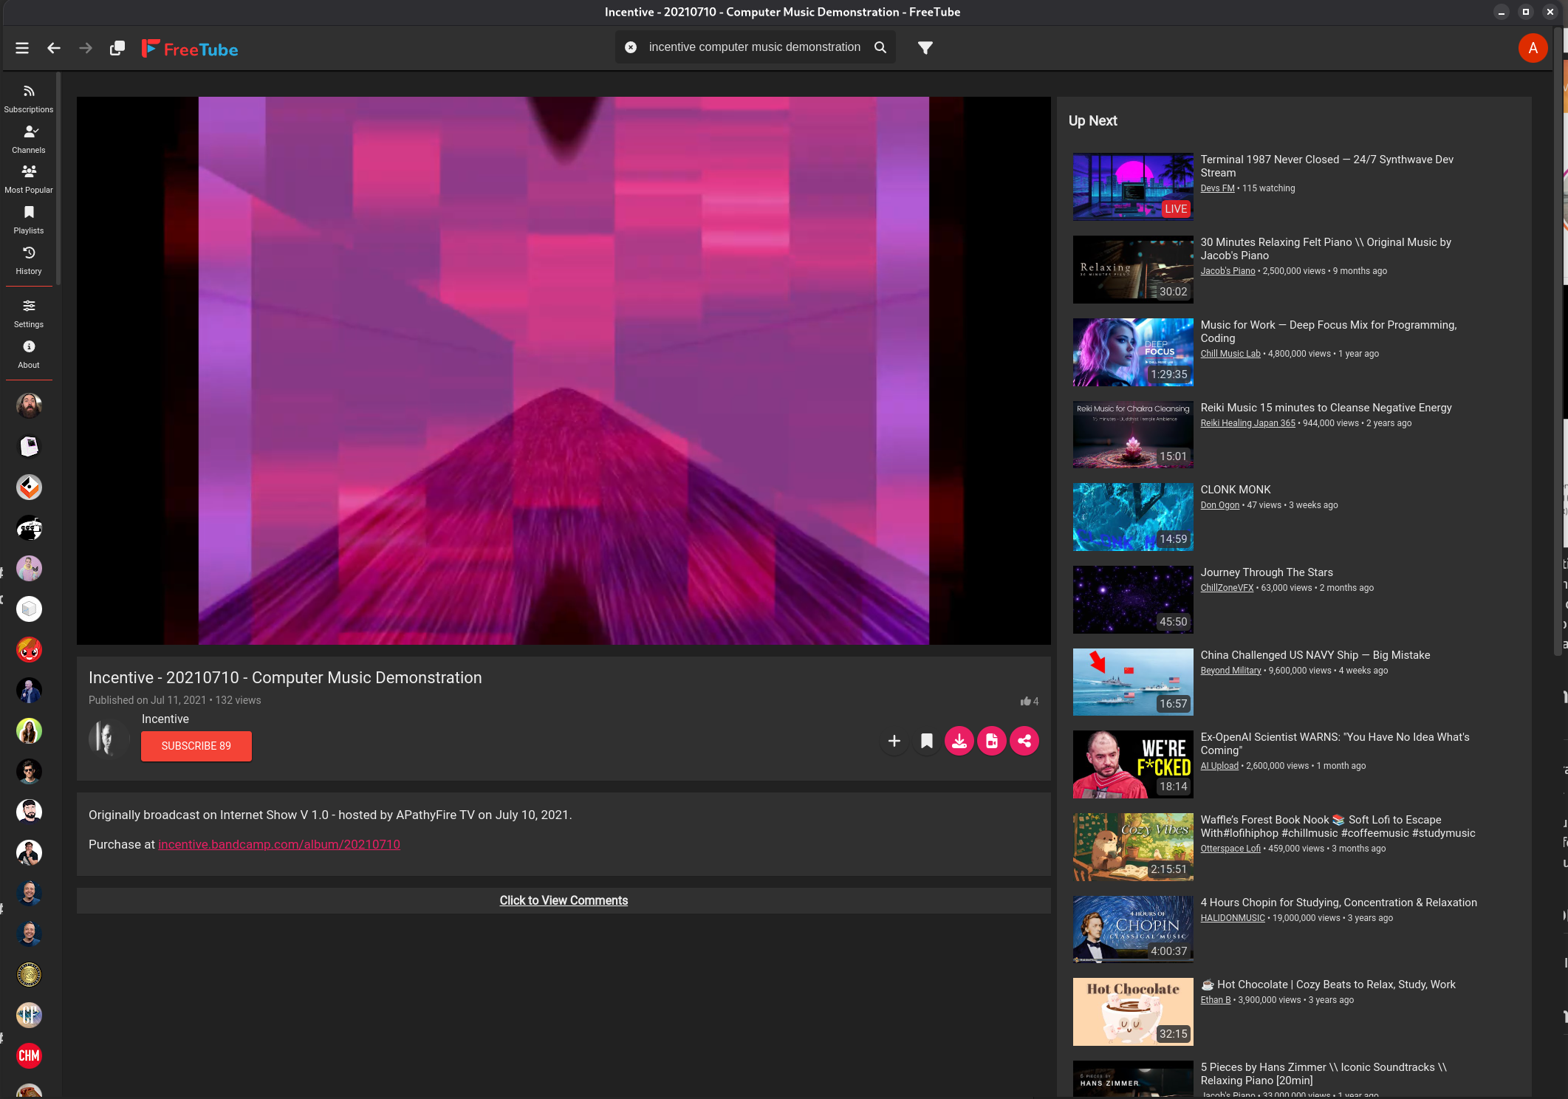Screen dimensions: 1568x1099
Task: Open Subscriptions in the sidebar
Action: pos(29,98)
